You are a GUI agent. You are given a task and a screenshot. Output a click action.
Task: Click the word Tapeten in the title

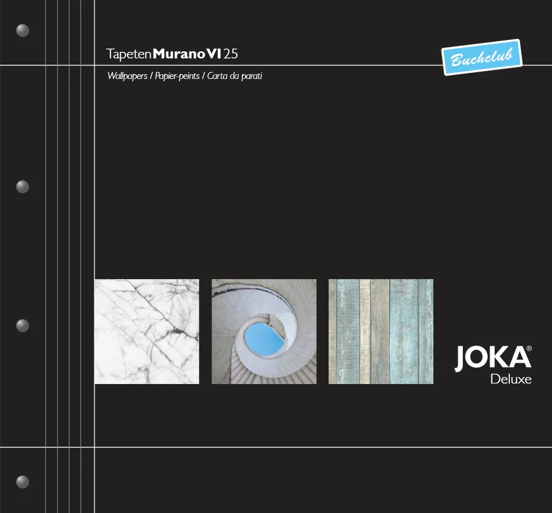click(x=129, y=54)
